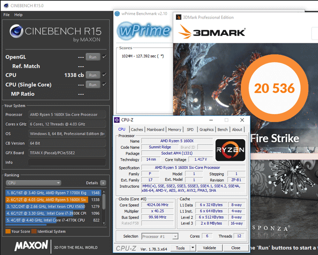Switch to the Memory tab in CPU-Z
This screenshot has height=255, width=318.
[x=174, y=129]
